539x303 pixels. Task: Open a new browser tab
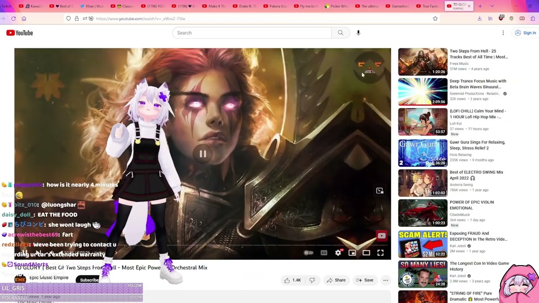coord(480,6)
